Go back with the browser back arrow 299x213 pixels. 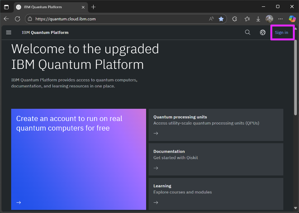click(x=6, y=19)
